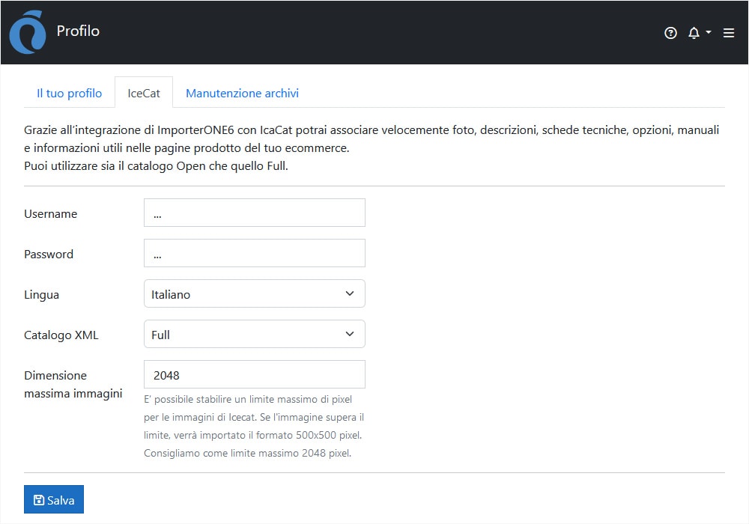Open the Lingua dropdown showing Italiano
The height and width of the screenshot is (524, 749).
pos(254,294)
